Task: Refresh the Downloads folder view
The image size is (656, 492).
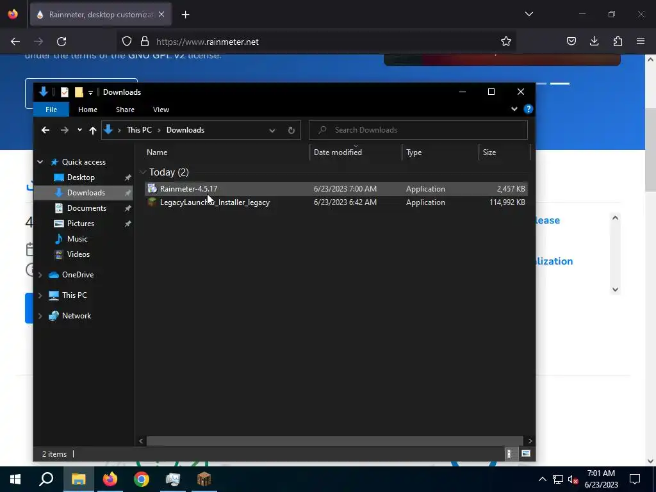Action: [291, 130]
